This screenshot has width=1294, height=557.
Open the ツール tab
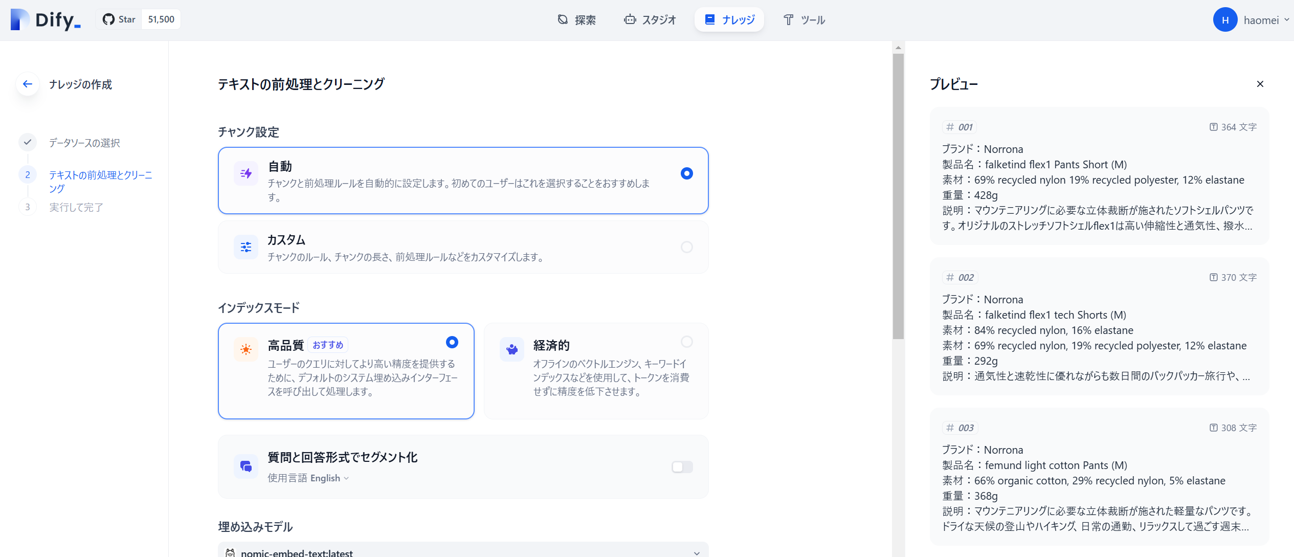pos(805,20)
